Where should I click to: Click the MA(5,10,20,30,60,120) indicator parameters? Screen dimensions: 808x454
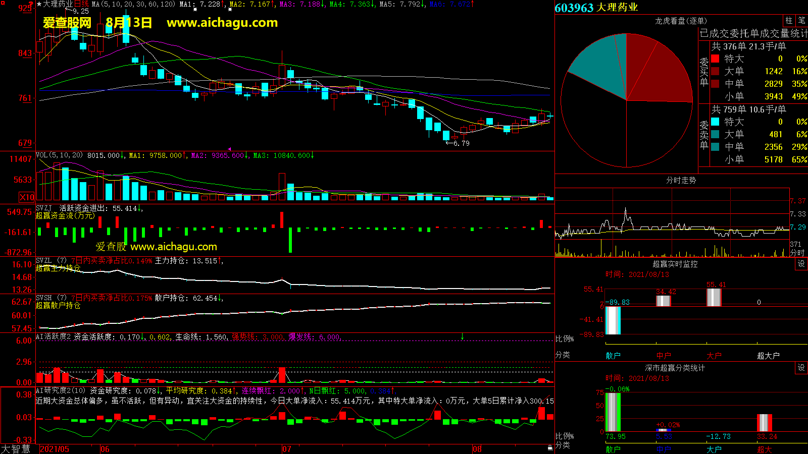coord(133,4)
